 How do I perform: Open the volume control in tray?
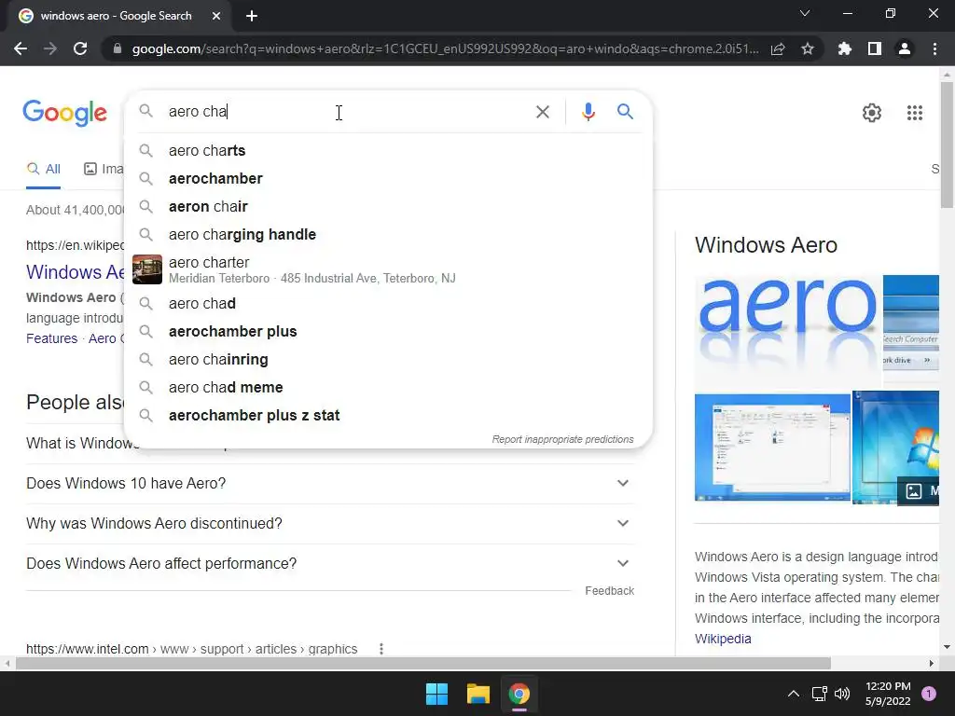click(x=842, y=694)
